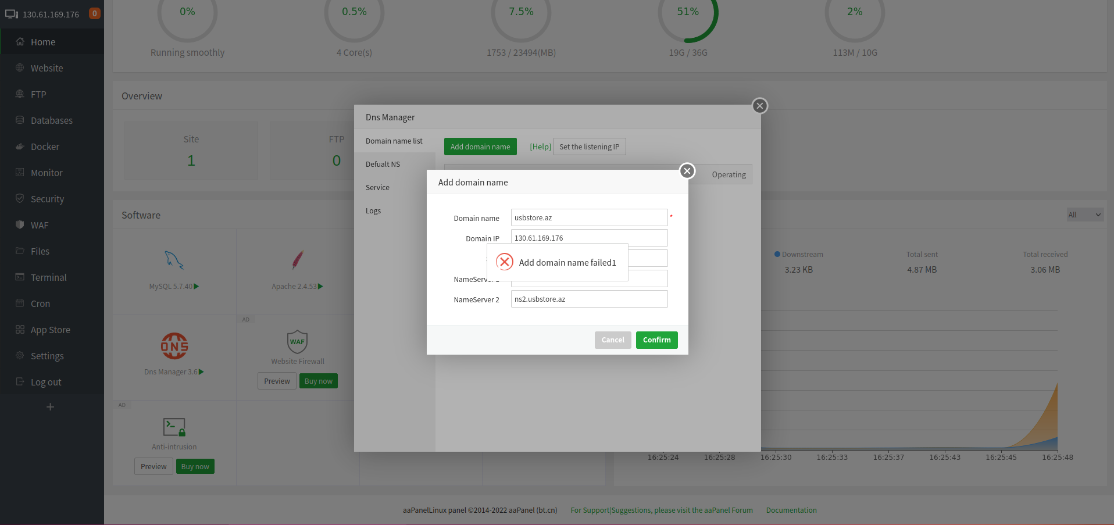Viewport: 1114px width, 525px height.
Task: Open the Website section from the sidebar
Action: pos(47,67)
